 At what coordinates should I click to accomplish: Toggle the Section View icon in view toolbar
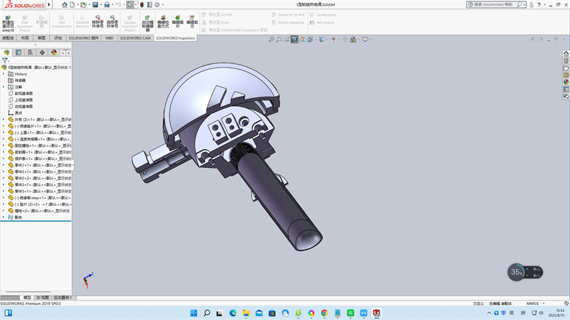[294, 40]
